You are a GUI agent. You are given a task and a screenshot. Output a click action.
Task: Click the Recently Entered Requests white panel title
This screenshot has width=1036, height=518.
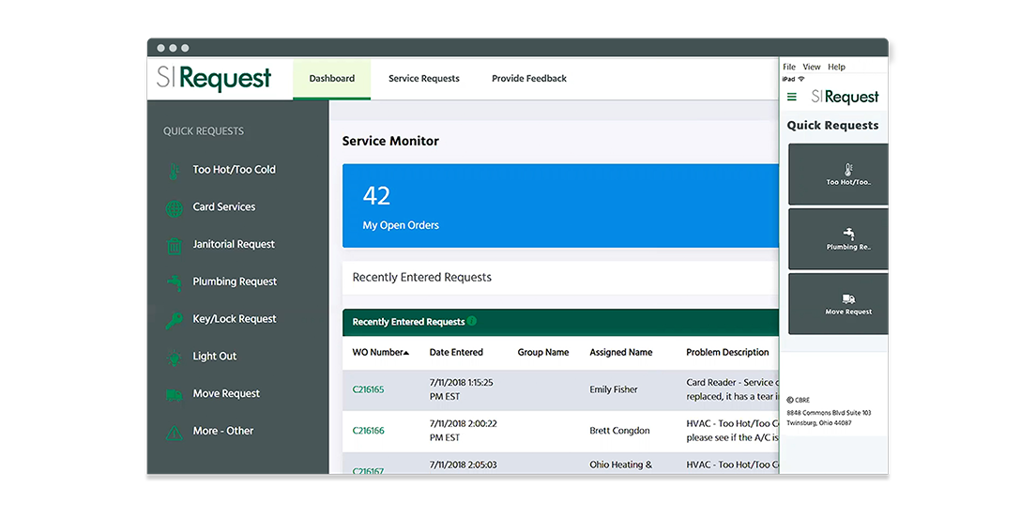click(422, 278)
